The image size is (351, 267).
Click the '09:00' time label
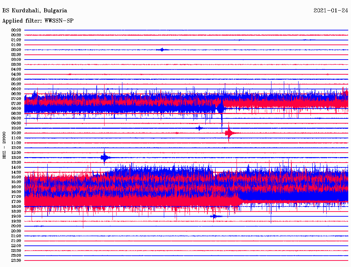[x=16, y=118]
